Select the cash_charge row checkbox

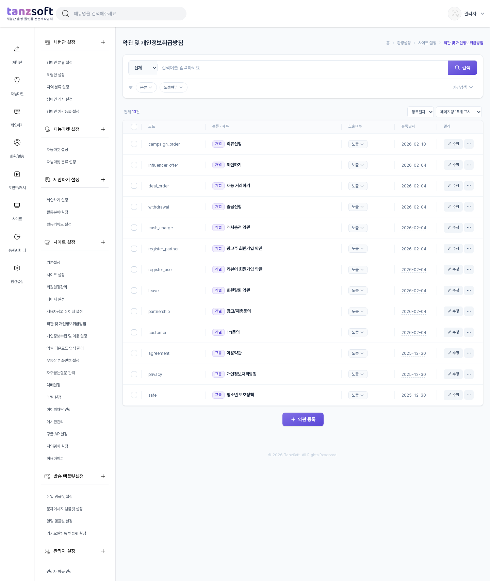click(134, 228)
